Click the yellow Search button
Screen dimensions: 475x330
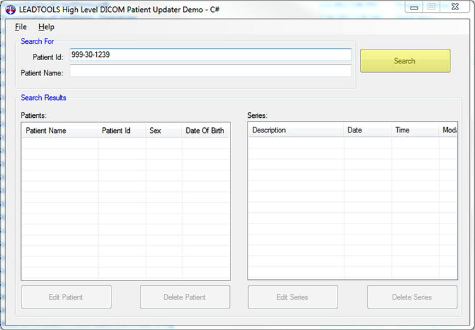405,61
